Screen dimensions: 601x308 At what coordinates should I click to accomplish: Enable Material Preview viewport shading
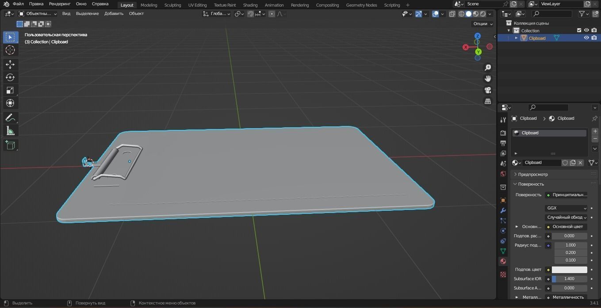coord(475,14)
